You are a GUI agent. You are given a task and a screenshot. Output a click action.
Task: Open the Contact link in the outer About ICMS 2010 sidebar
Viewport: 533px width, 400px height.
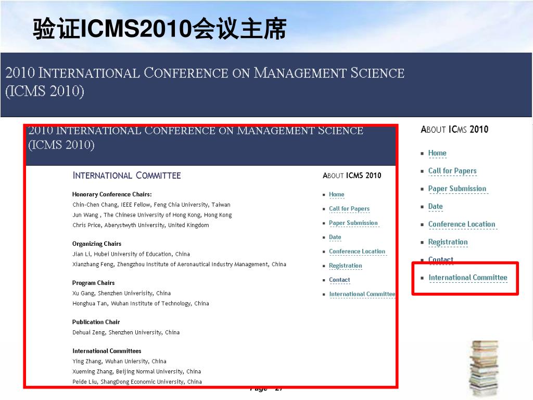tap(440, 259)
